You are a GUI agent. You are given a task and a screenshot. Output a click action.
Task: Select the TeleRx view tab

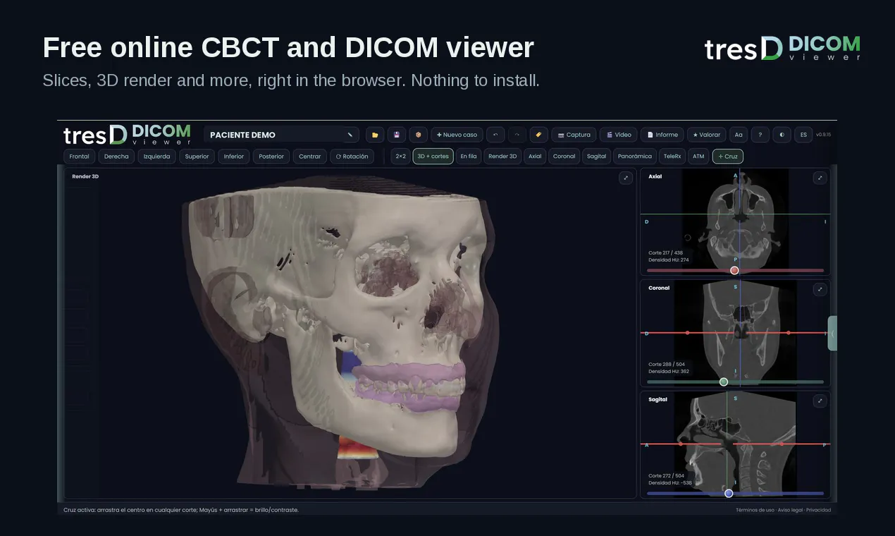672,157
